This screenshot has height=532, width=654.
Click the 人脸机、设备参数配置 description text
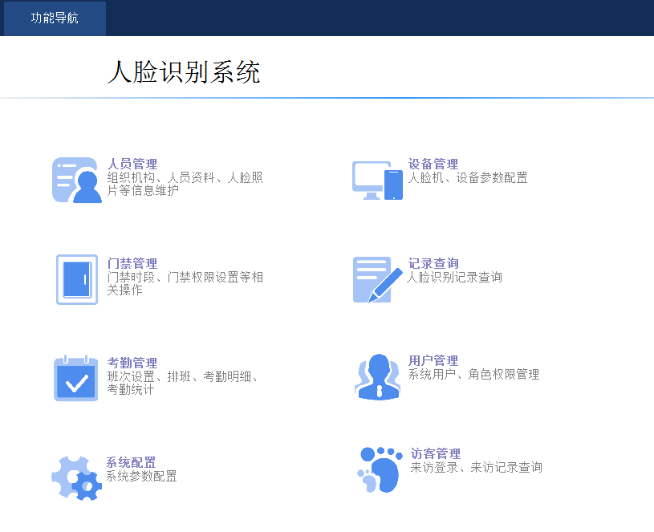click(x=468, y=177)
